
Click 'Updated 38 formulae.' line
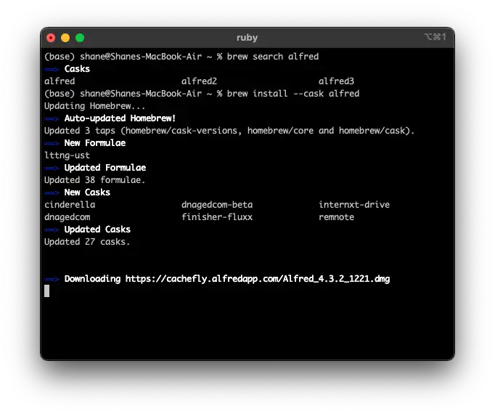[94, 180]
